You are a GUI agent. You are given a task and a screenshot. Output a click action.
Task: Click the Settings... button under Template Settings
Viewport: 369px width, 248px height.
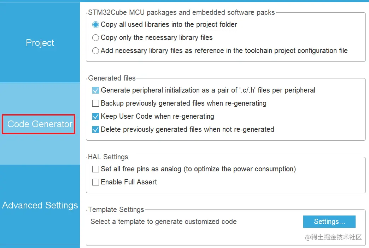click(x=329, y=222)
